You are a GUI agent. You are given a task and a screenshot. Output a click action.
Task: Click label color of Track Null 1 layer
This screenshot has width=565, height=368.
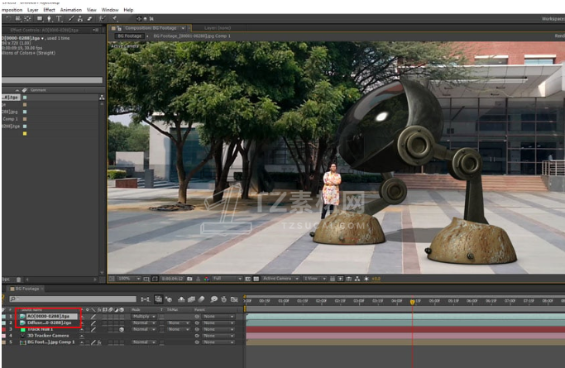tap(4, 329)
